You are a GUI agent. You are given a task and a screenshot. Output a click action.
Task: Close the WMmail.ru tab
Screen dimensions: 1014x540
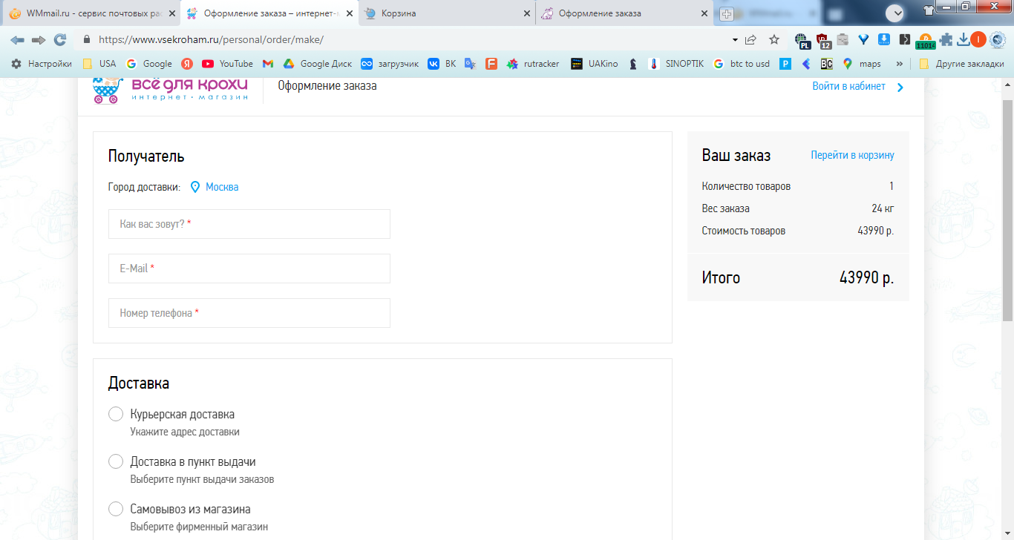(172, 13)
